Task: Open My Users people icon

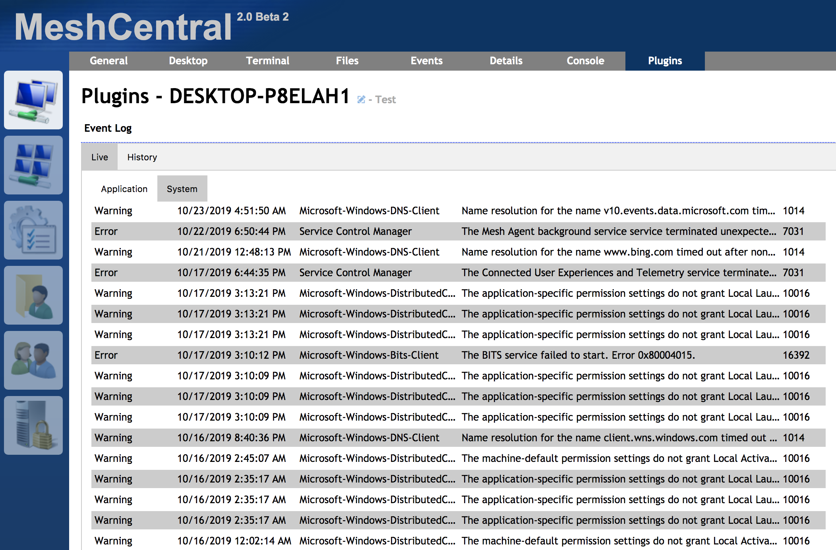Action: (33, 360)
